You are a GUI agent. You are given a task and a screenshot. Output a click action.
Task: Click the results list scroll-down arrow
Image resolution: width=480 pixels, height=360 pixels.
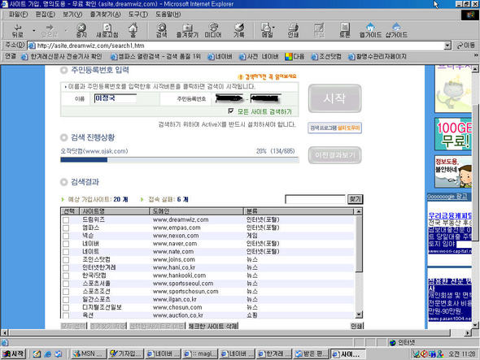359,314
